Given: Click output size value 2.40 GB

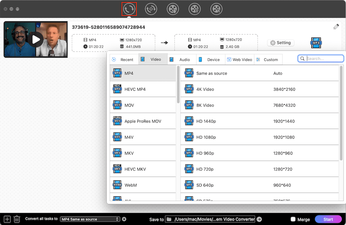Looking at the screenshot, I should point(233,47).
